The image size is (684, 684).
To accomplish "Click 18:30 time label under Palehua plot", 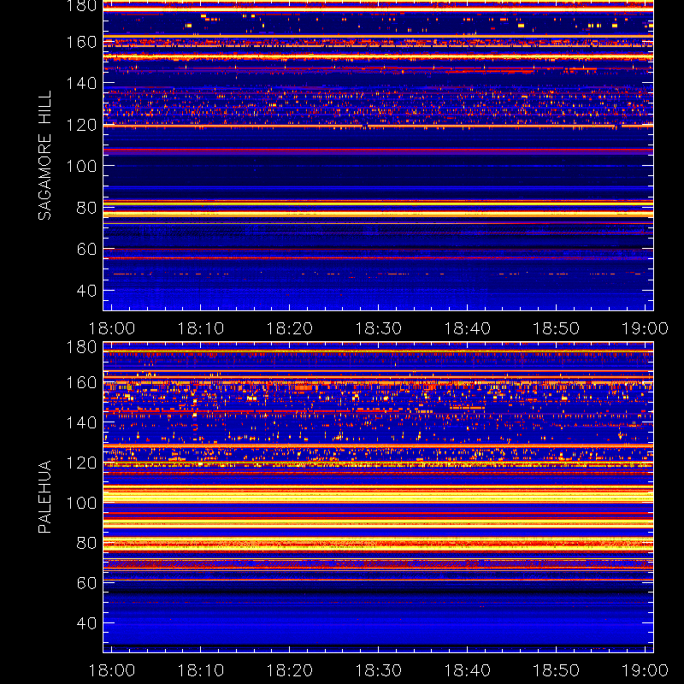I will (378, 670).
